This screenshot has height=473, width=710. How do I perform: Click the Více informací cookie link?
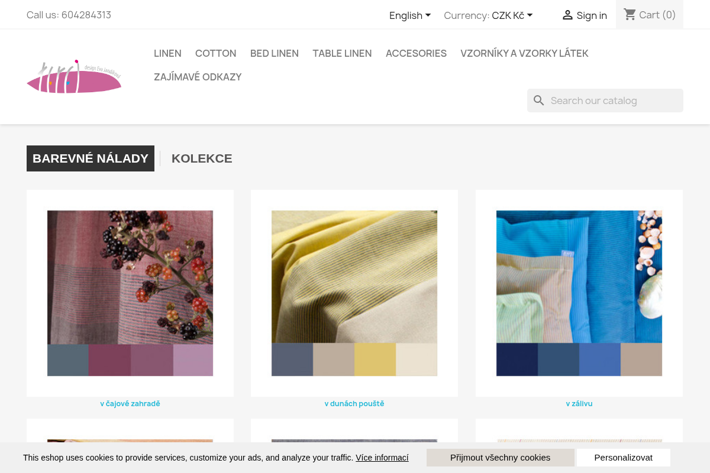pos(382,458)
